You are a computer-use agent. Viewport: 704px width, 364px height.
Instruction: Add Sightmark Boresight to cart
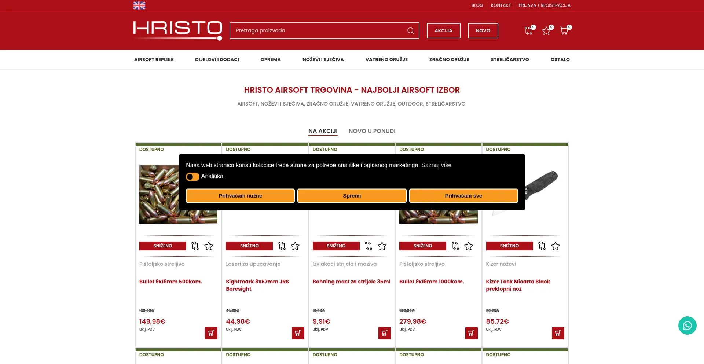pos(298,333)
